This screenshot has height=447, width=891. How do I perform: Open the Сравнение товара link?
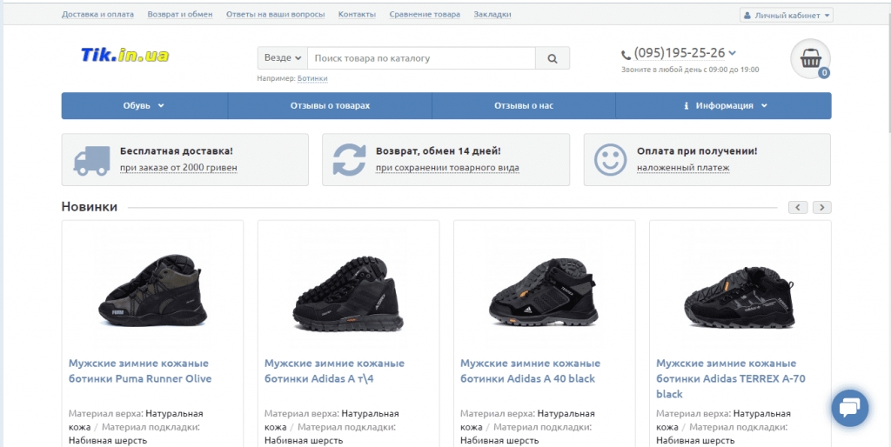pyautogui.click(x=425, y=14)
